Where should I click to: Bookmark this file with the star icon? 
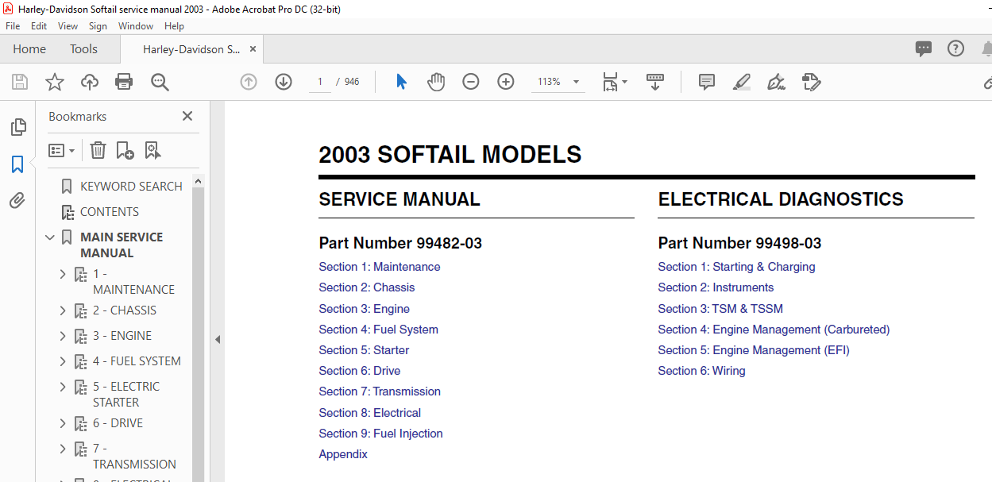pyautogui.click(x=54, y=82)
